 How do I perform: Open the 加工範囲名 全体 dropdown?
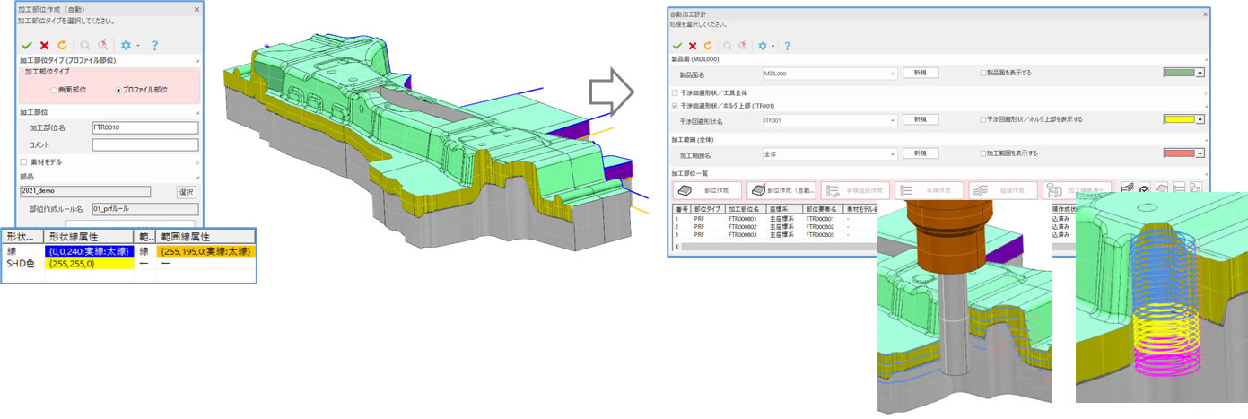tap(893, 153)
